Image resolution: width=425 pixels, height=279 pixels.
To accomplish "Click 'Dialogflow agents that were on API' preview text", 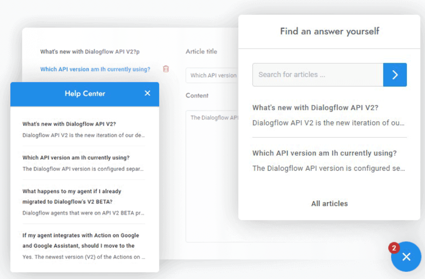I will point(83,213).
